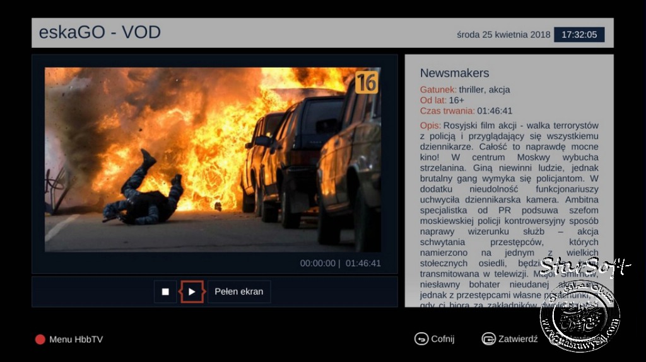Click the Od lat 16+ line
Image resolution: width=646 pixels, height=362 pixels.
click(x=442, y=100)
